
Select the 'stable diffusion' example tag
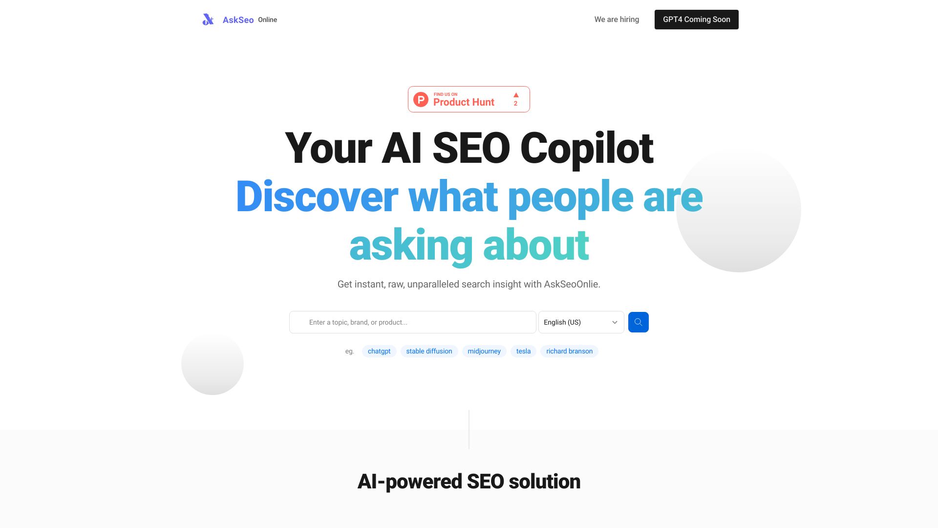point(429,351)
